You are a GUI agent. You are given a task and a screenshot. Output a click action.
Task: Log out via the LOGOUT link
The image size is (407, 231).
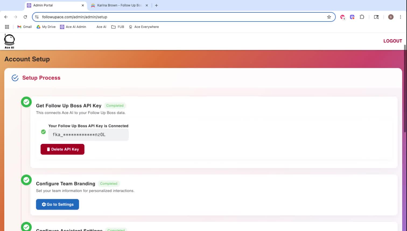tap(392, 41)
